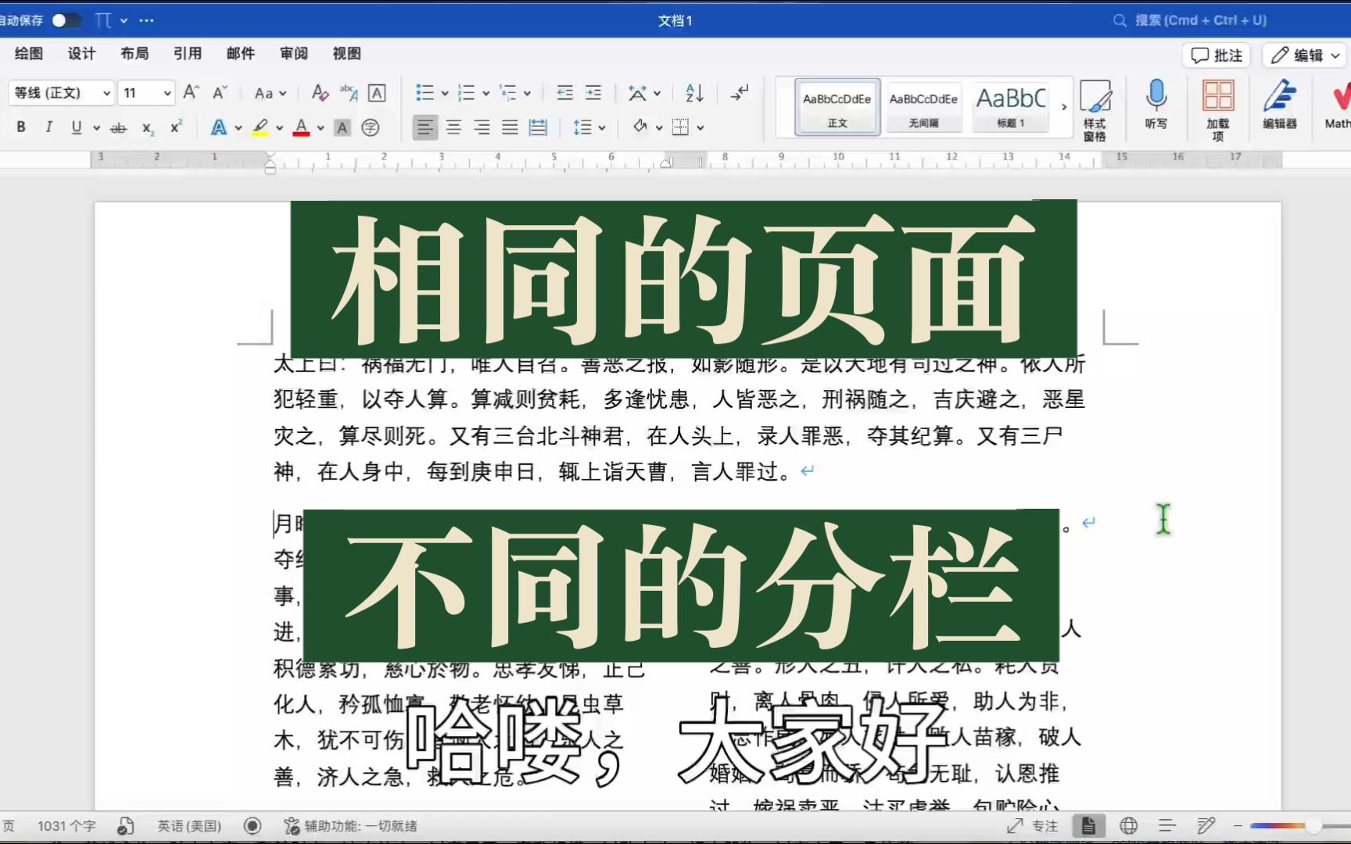This screenshot has width=1351, height=844.
Task: Switch to the 审阅 ribbon tab
Action: tap(292, 53)
